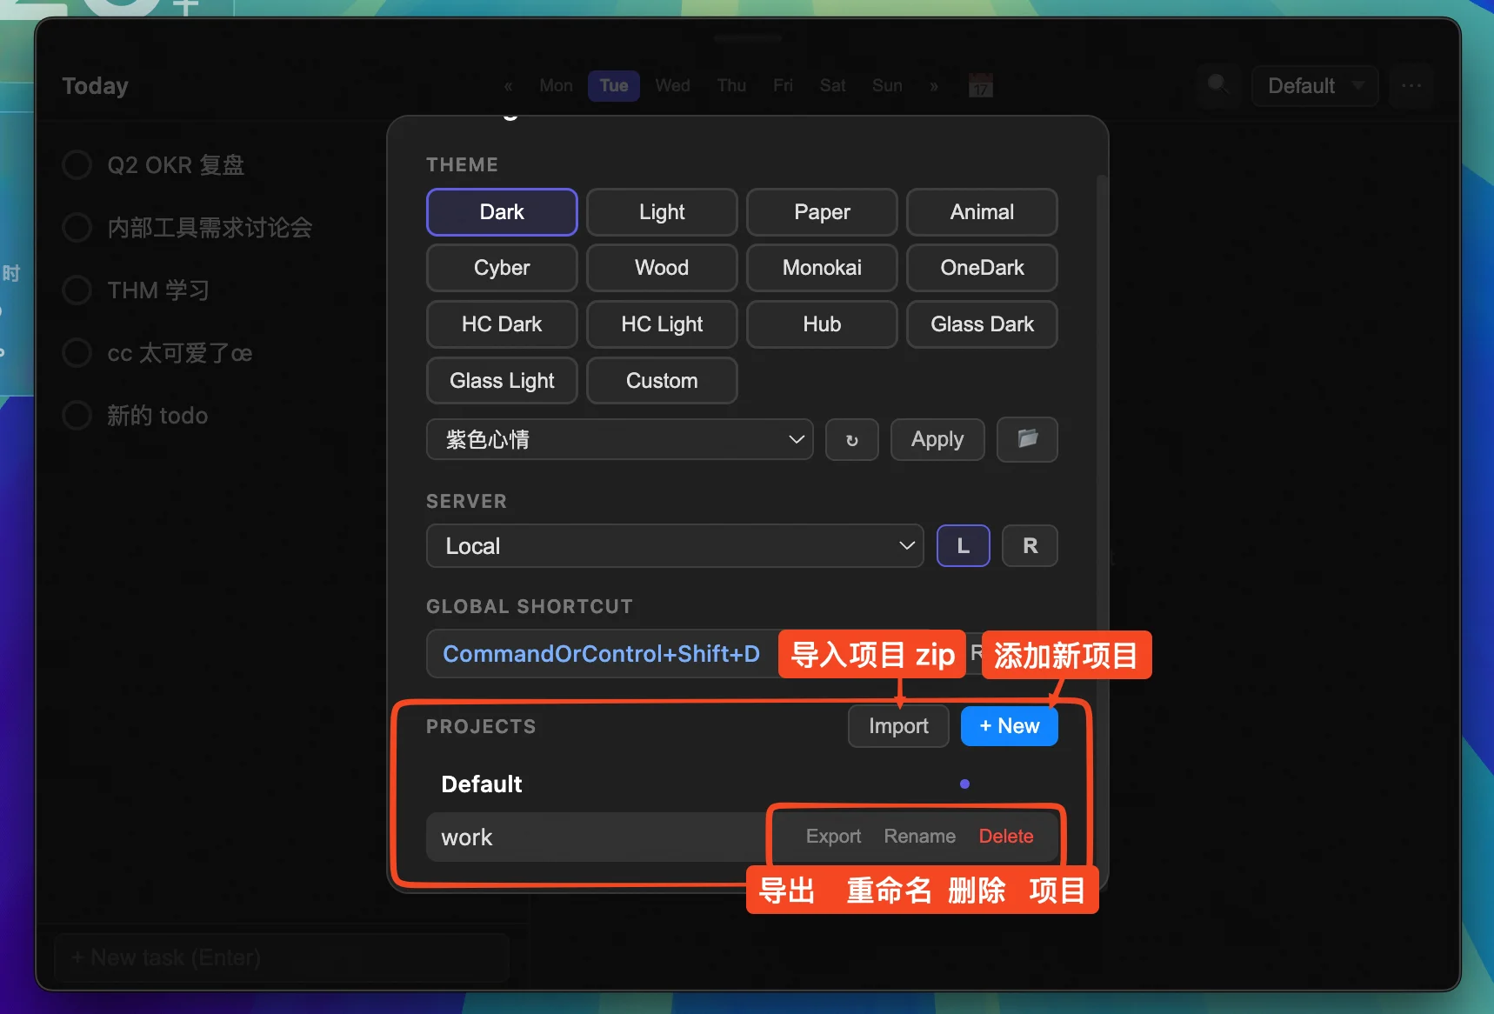Click Import in Projects section
The height and width of the screenshot is (1014, 1494).
tap(898, 726)
